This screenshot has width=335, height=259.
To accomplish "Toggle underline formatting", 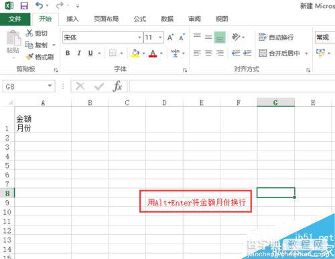I will pyautogui.click(x=90, y=53).
